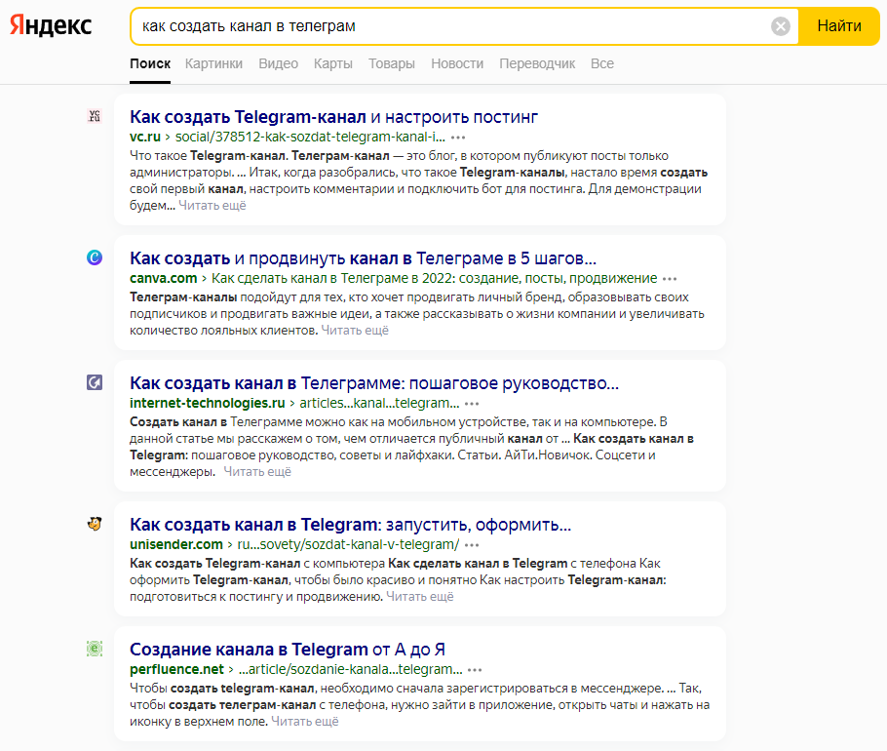Expand 'Читать ещё' in the perfluence.net snippet
Screen dimensions: 887x751
305,721
